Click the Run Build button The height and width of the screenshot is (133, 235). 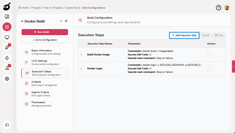click(42, 32)
